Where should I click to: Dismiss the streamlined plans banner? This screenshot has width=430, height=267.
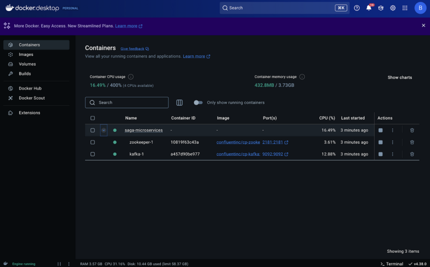[423, 25]
